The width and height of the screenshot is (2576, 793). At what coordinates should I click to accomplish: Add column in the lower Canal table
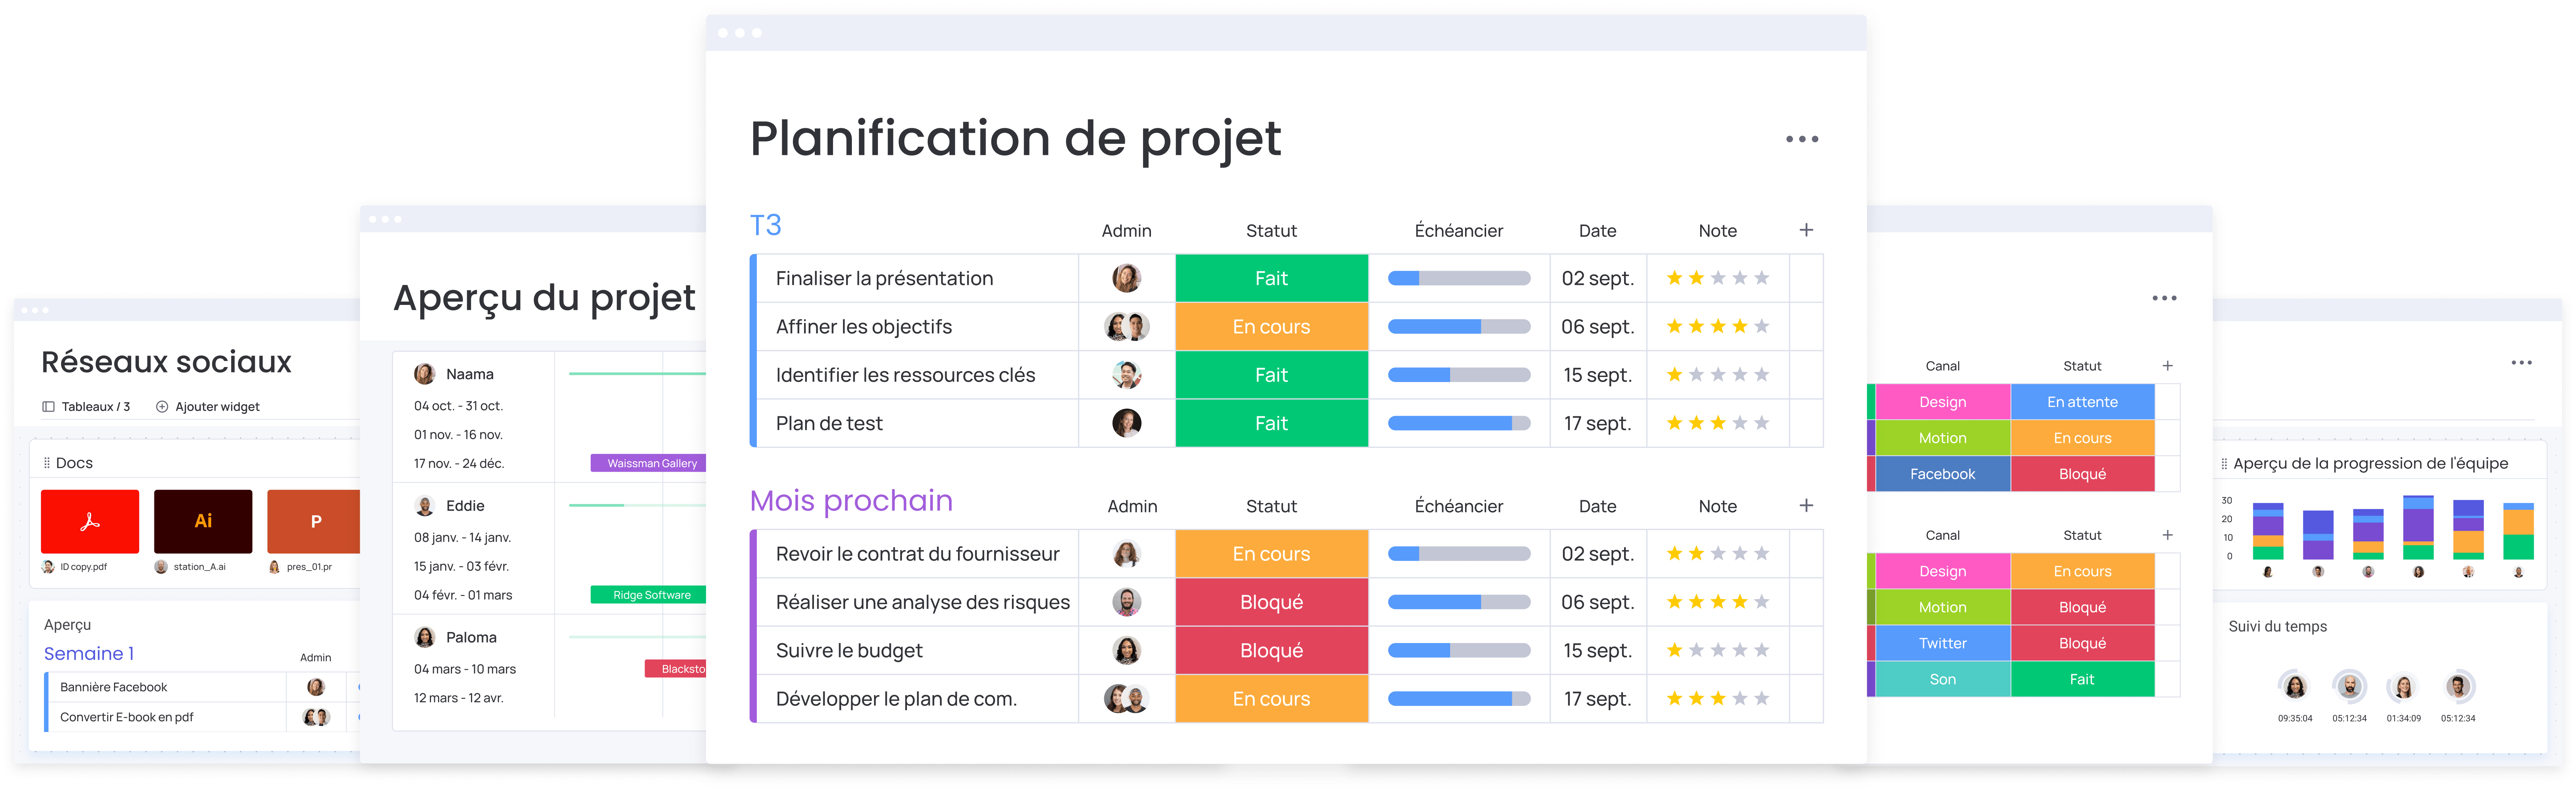2167,535
